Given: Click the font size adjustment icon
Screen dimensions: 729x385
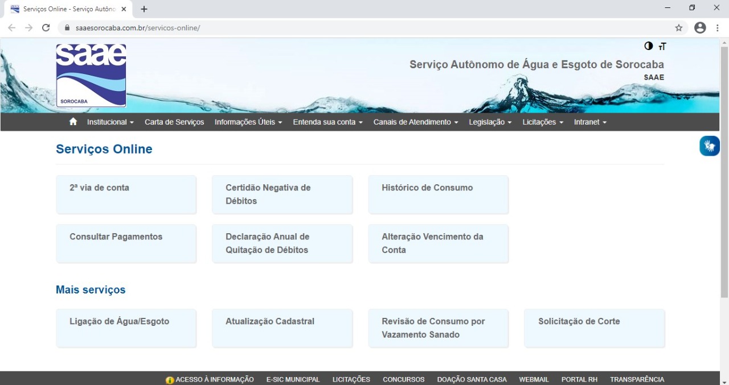Looking at the screenshot, I should 662,47.
